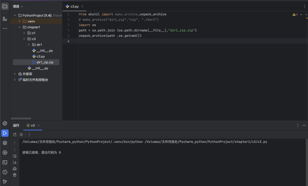The width and height of the screenshot is (308, 186).
Task: Expand the c1 package folder
Action: pos(24,33)
